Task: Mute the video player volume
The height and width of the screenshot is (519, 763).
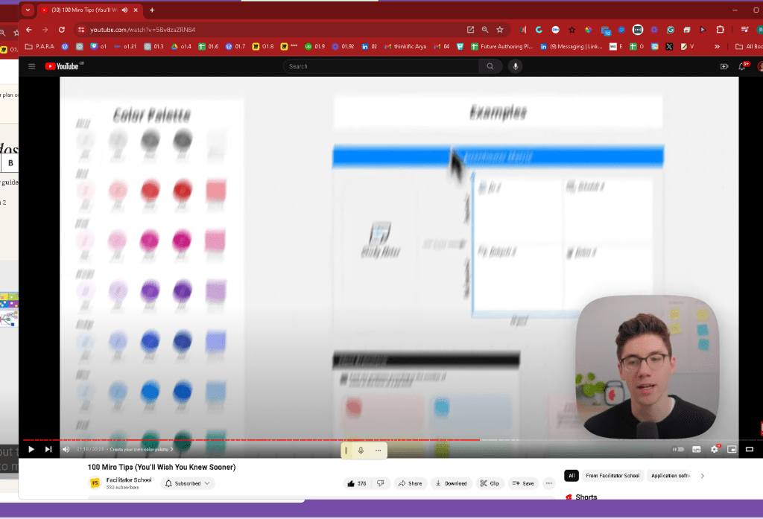Action: (66, 450)
